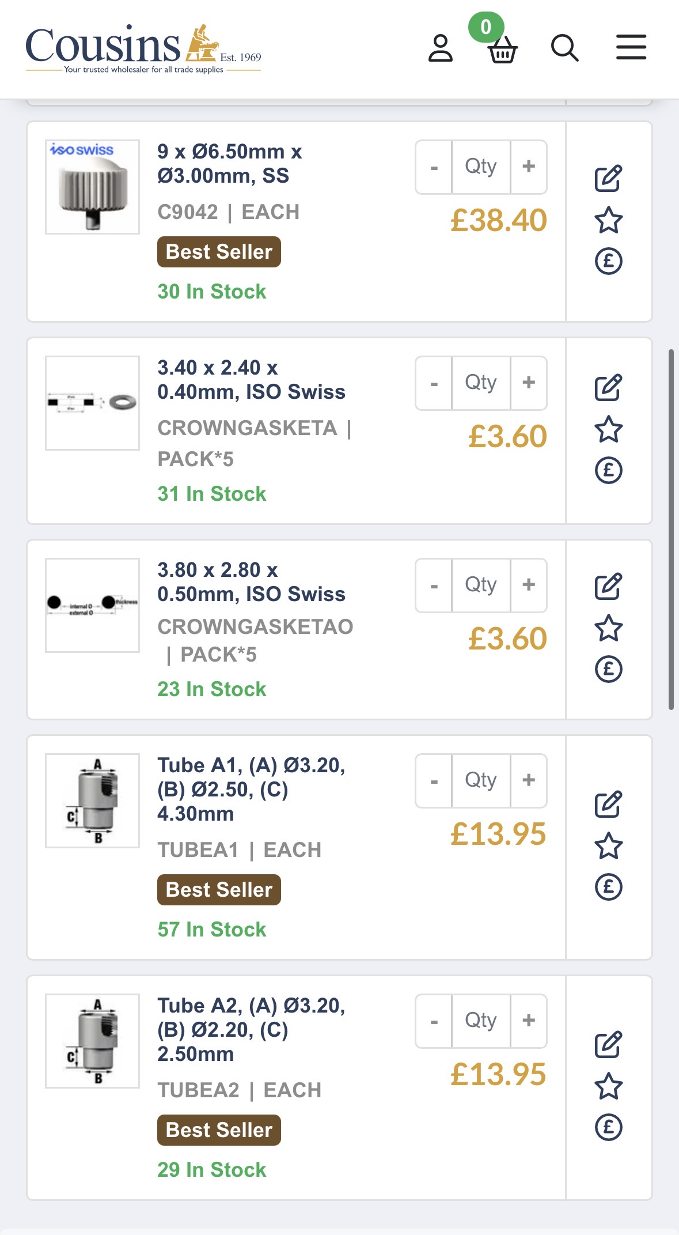Add note for C9042 crown
The width and height of the screenshot is (679, 1235).
[x=608, y=179]
